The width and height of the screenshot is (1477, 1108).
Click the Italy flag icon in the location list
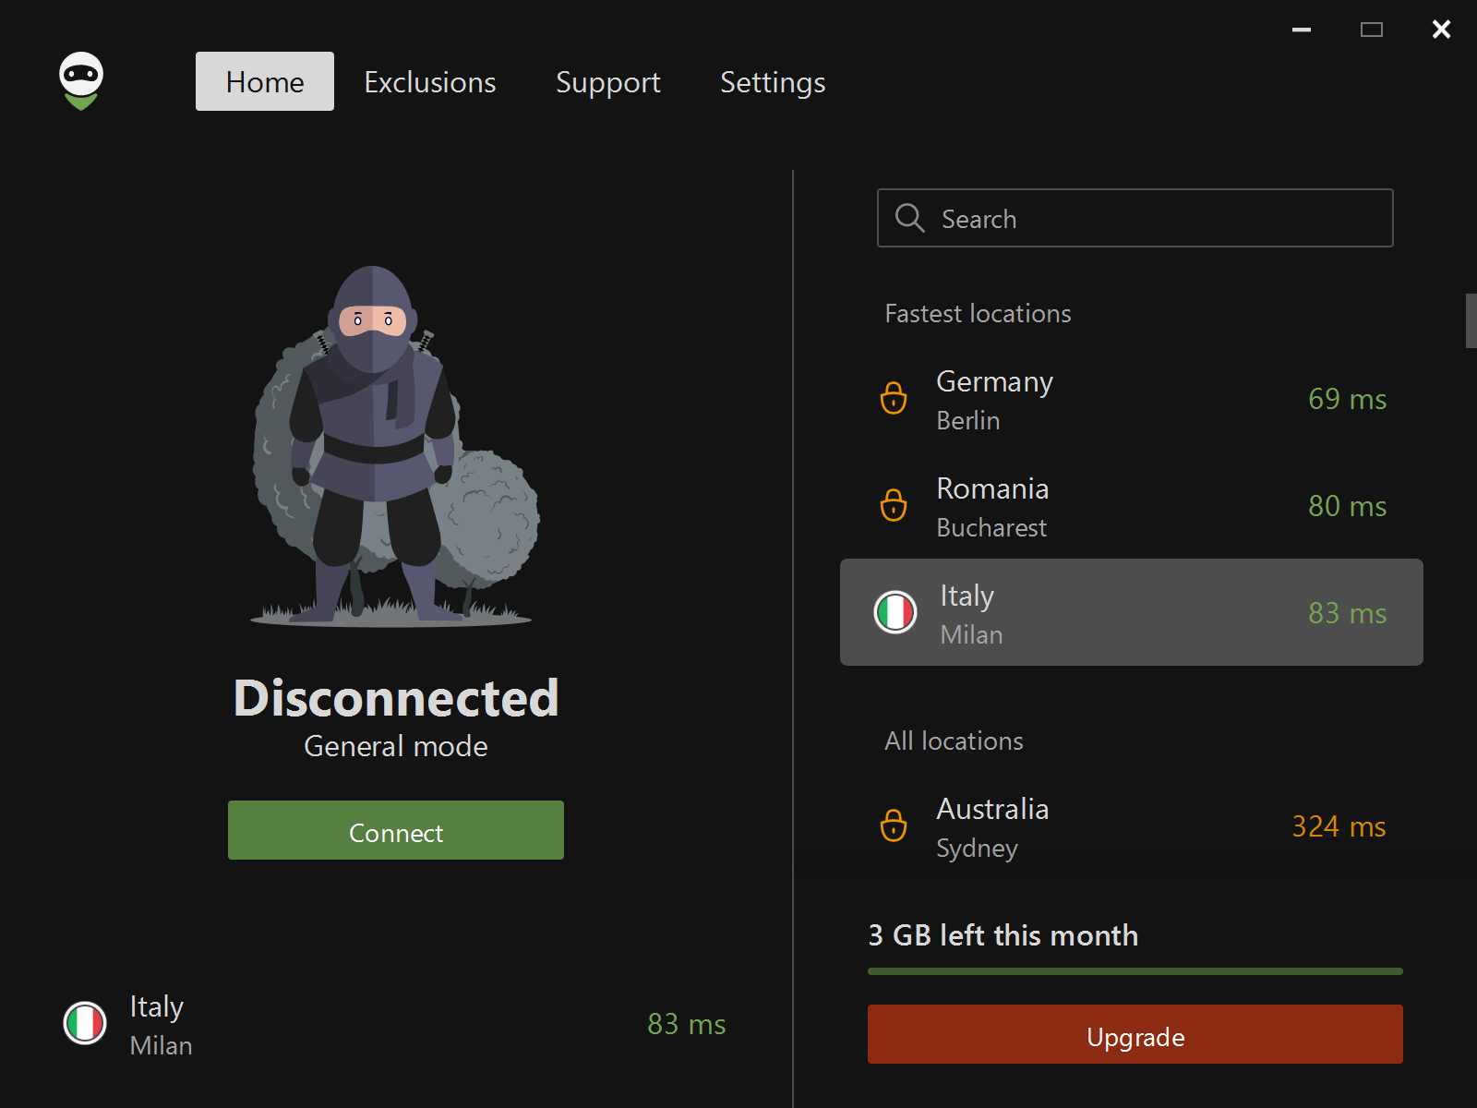tap(895, 612)
